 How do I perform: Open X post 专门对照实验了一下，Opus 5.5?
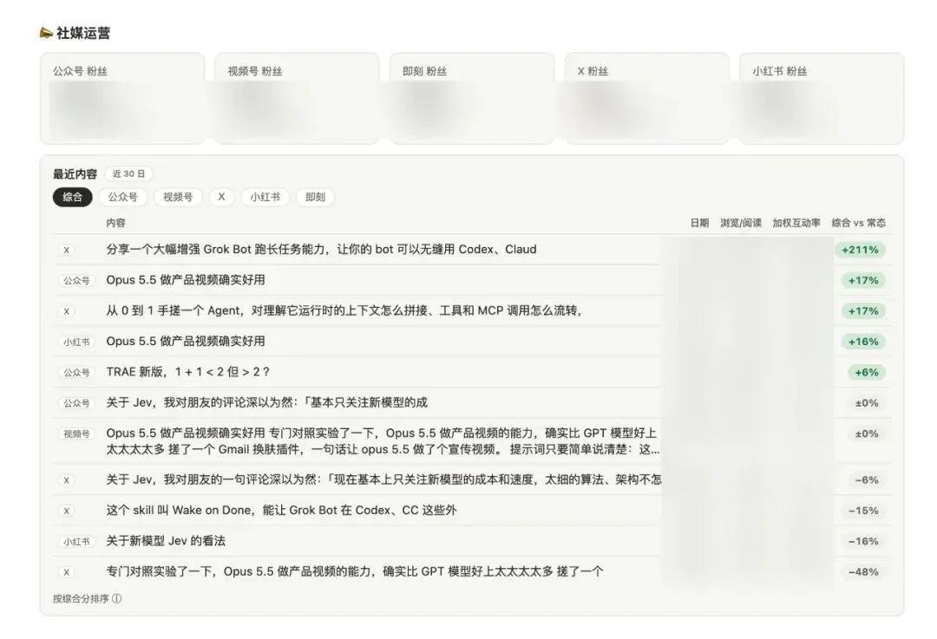tap(355, 571)
